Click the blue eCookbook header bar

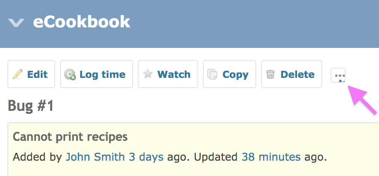(x=189, y=24)
